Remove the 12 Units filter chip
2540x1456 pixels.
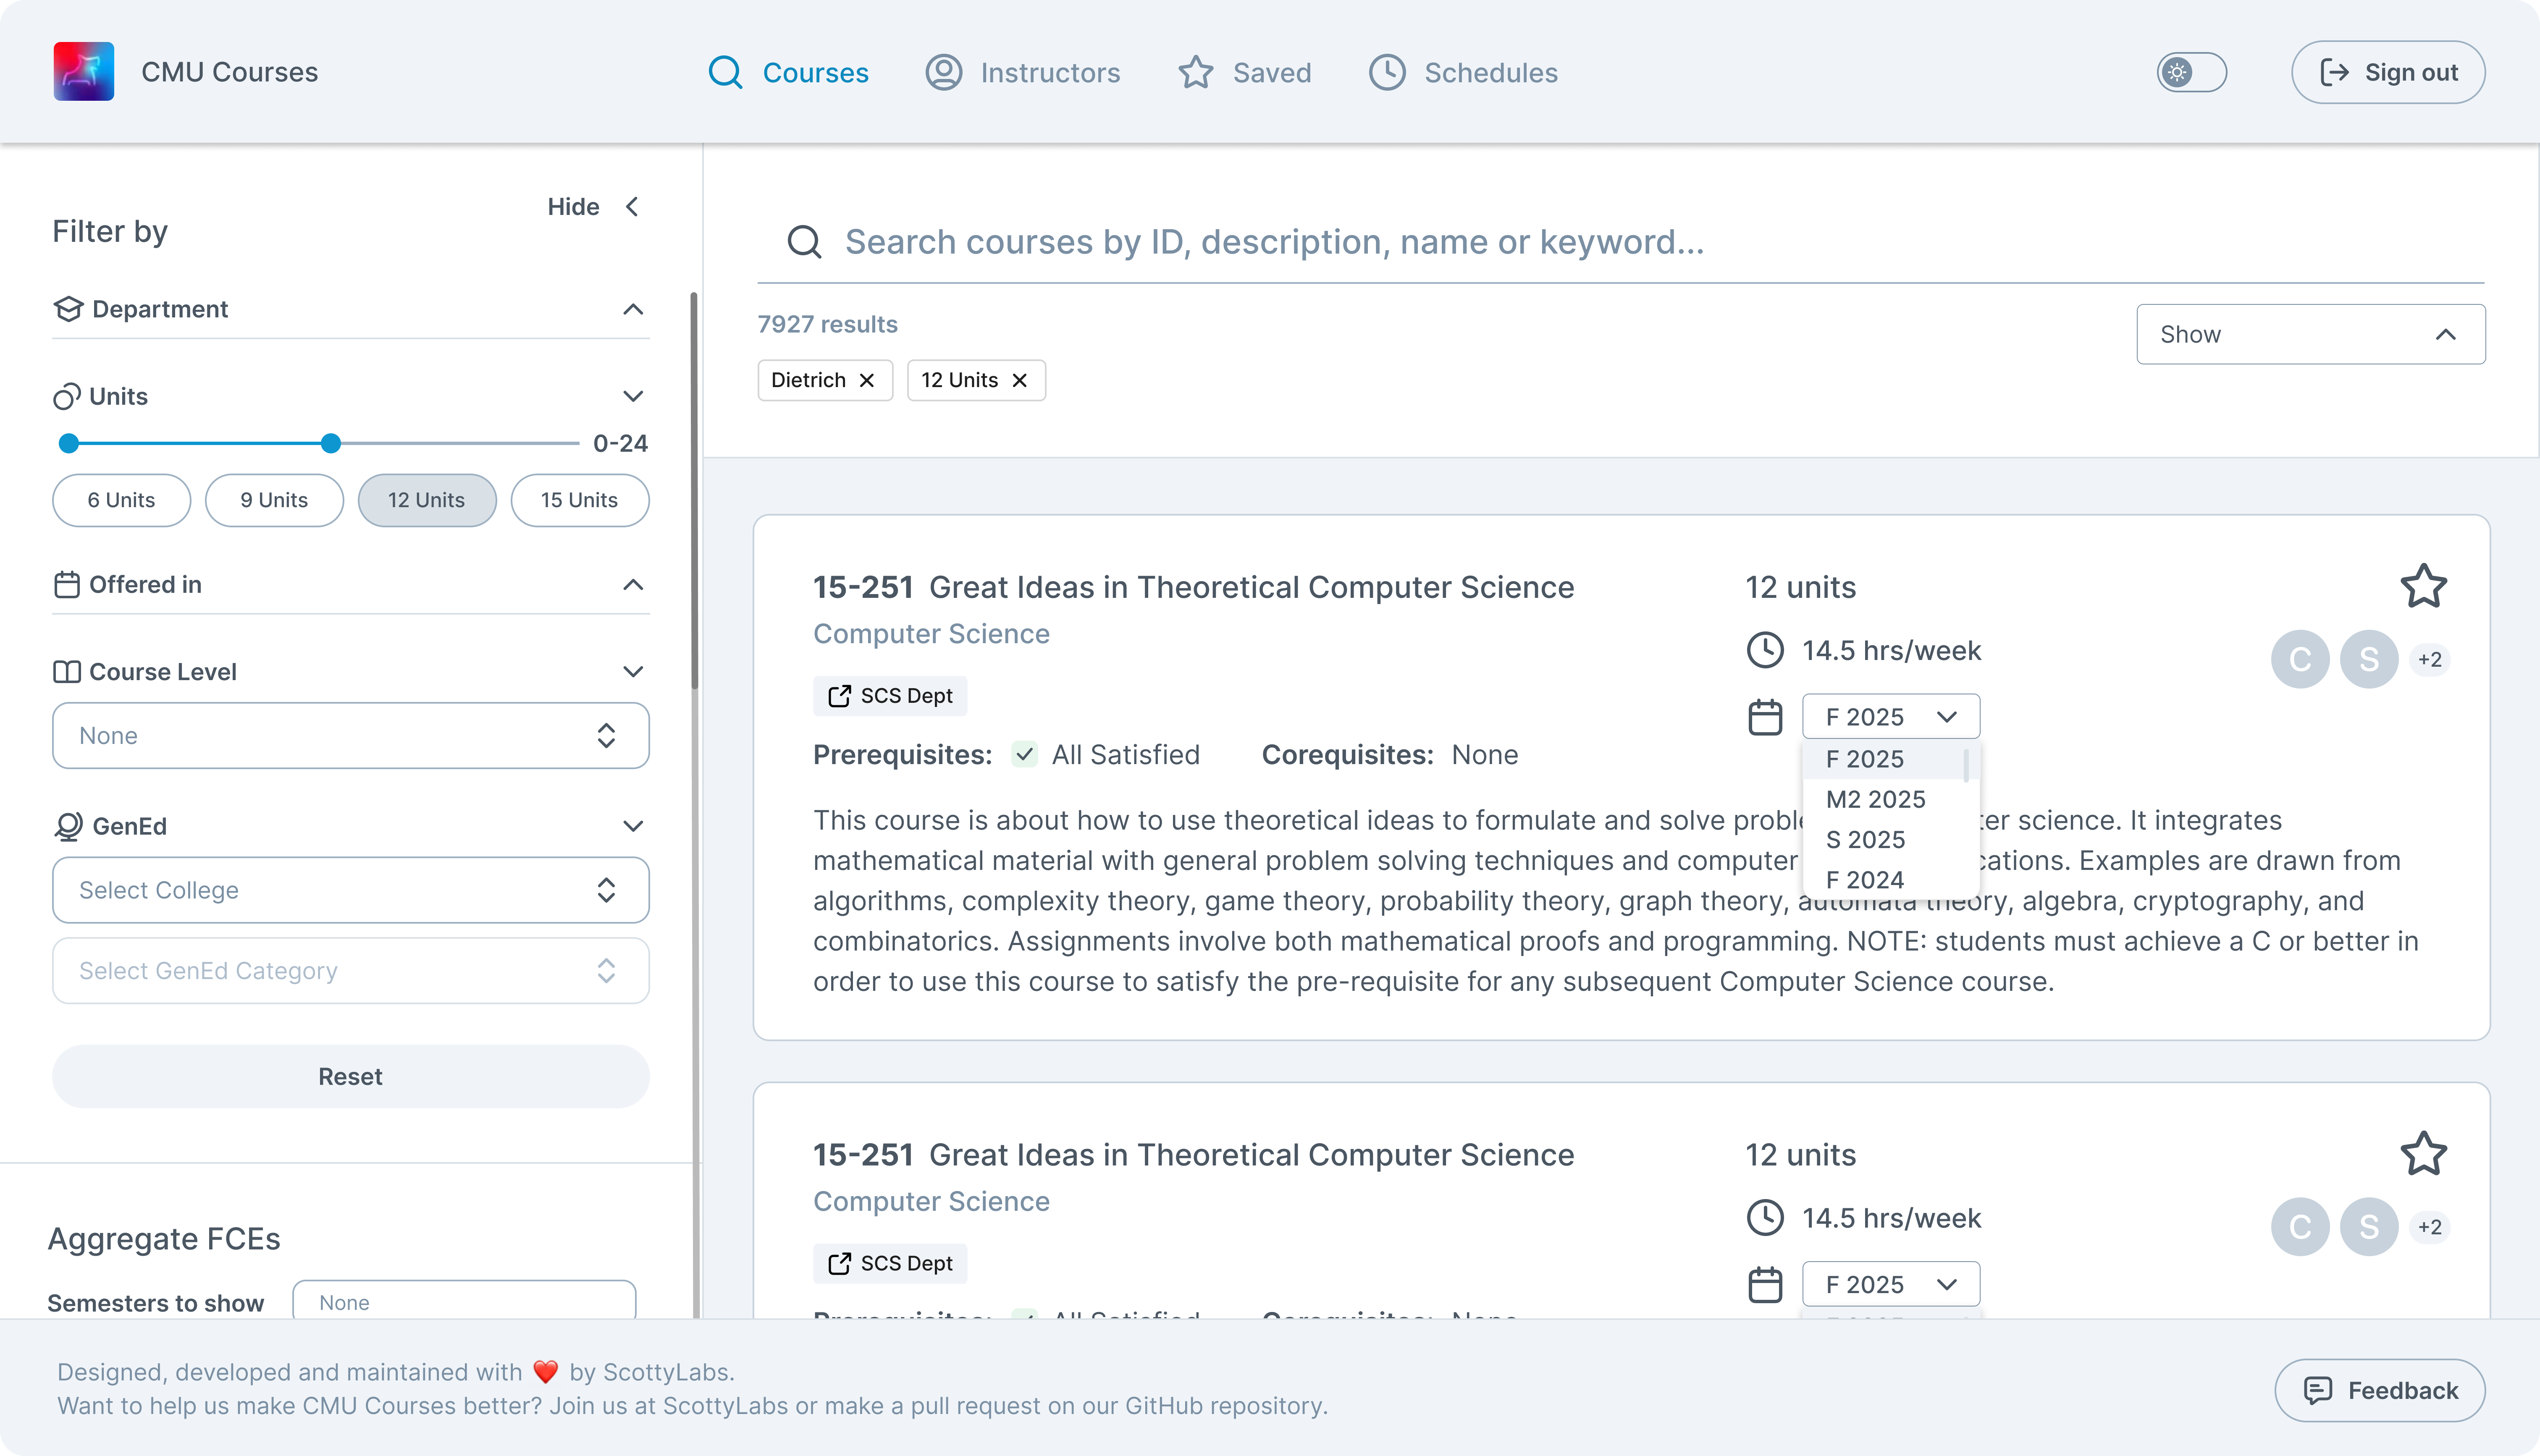(x=1020, y=380)
